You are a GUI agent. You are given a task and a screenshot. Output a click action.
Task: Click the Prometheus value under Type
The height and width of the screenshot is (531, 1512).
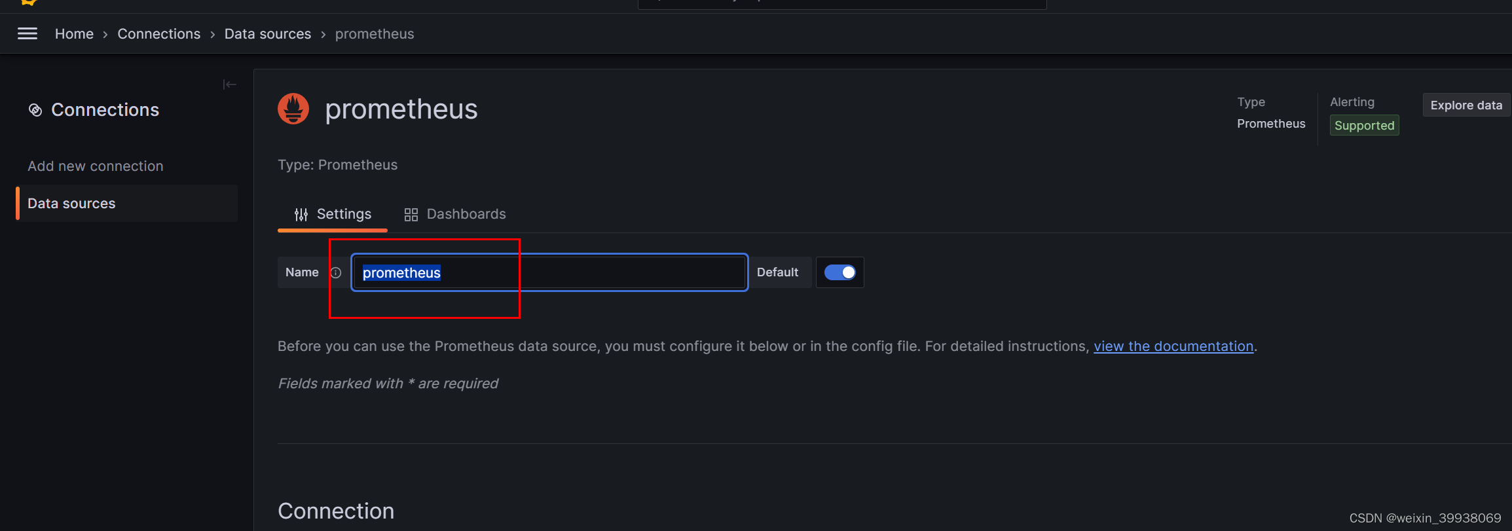coord(1271,124)
